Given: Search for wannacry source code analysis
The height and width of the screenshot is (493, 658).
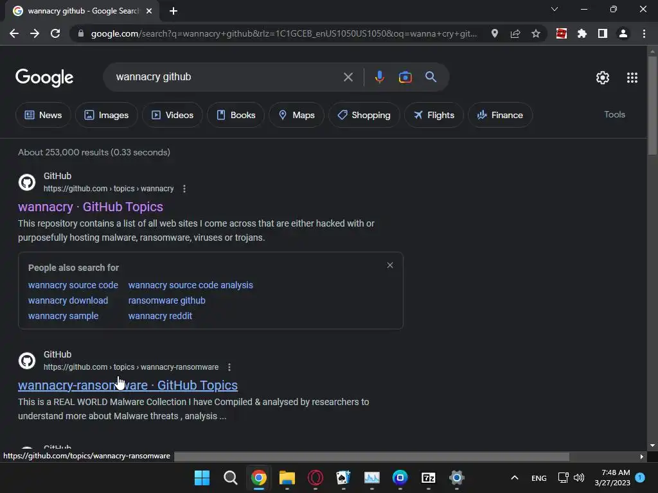Looking at the screenshot, I should [190, 285].
